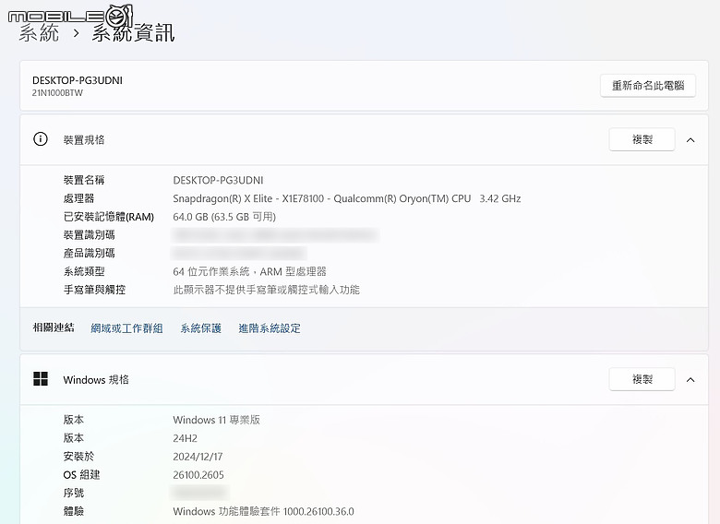
Task: Click the OS 組建 label
Action: [x=81, y=475]
